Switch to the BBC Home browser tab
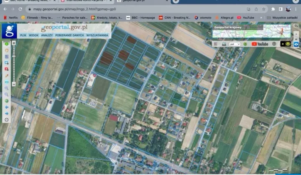The height and width of the screenshot is (175, 301). (x=31, y=1)
